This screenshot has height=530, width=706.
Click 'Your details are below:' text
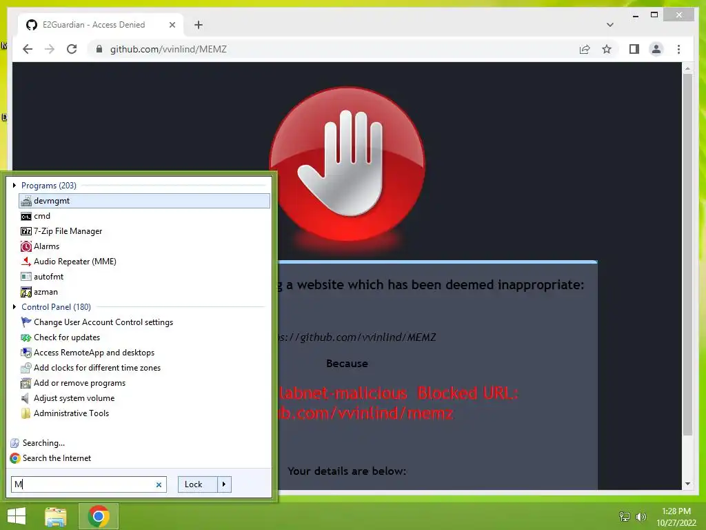click(x=347, y=471)
